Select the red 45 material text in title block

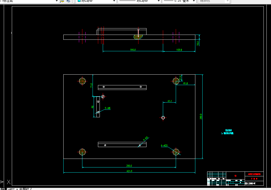(235, 176)
